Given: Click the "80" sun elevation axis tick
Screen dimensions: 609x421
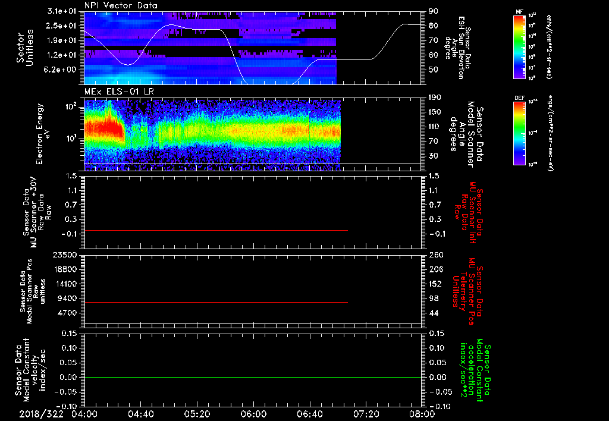Looking at the screenshot, I should (434, 26).
